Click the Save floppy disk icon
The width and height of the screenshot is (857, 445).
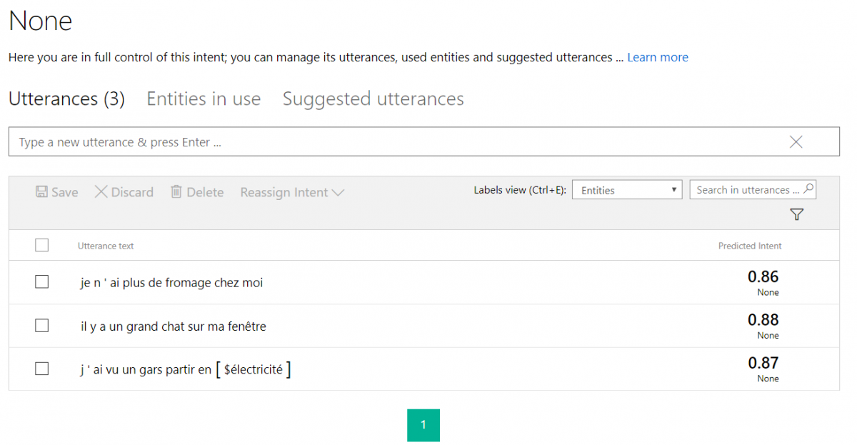coord(41,191)
